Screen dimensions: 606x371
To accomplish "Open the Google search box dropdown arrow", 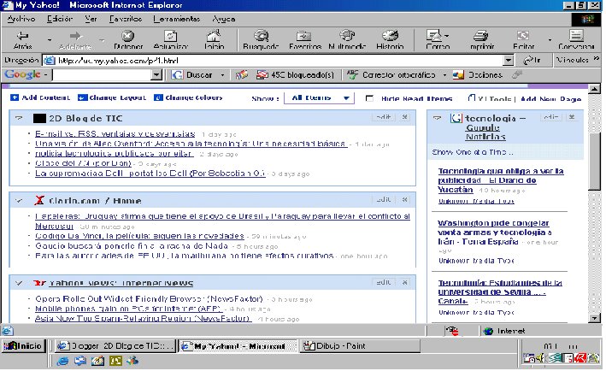I will pos(156,75).
